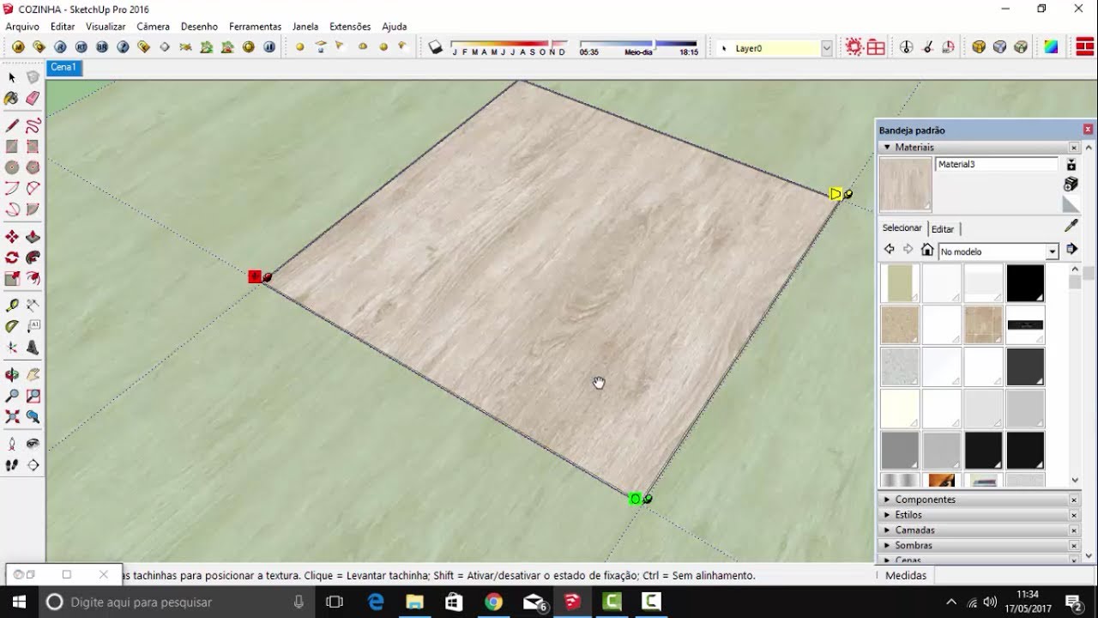Select the Rectangle tool
The height and width of the screenshot is (618, 1098).
12,147
